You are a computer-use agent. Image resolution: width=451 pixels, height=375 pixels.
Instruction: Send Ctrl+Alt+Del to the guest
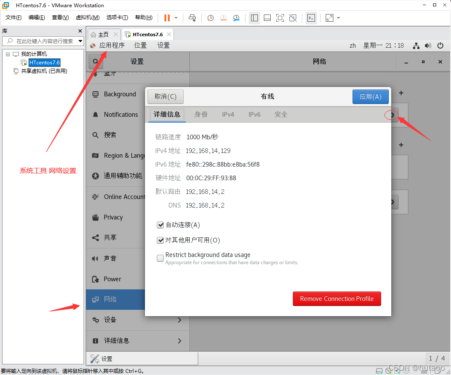pos(192,18)
